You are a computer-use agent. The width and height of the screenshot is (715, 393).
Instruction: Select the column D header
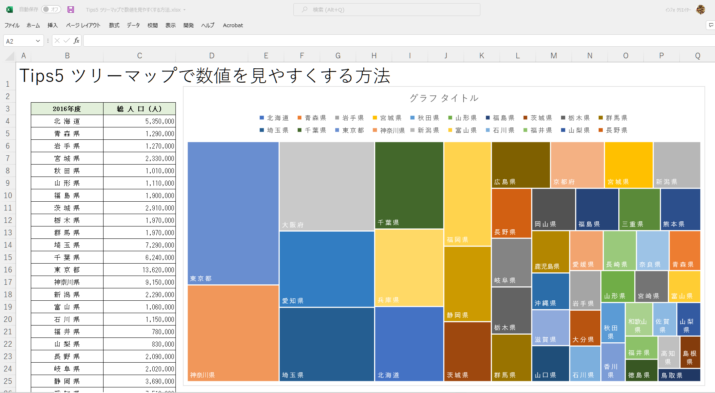[x=211, y=56]
